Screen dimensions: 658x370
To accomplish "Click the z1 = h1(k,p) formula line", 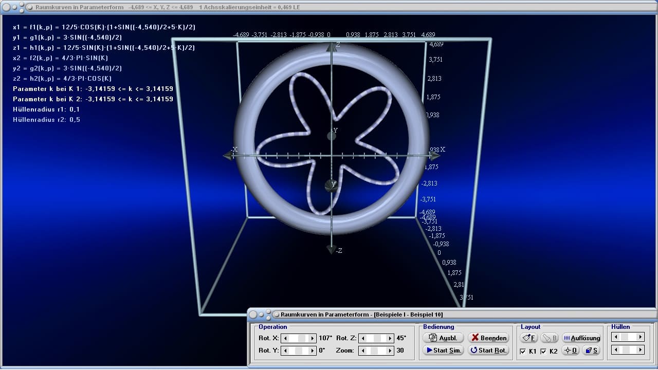I will point(104,47).
